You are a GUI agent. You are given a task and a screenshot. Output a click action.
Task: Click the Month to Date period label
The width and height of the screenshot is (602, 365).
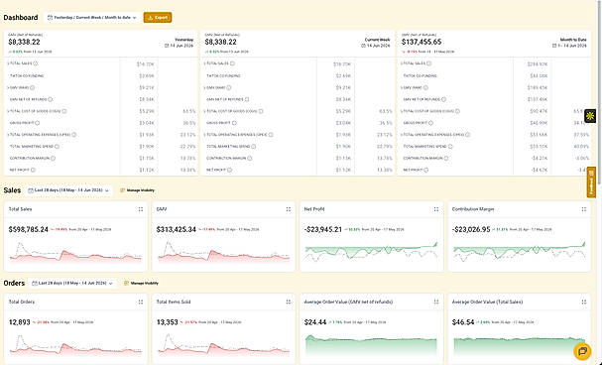coord(573,40)
